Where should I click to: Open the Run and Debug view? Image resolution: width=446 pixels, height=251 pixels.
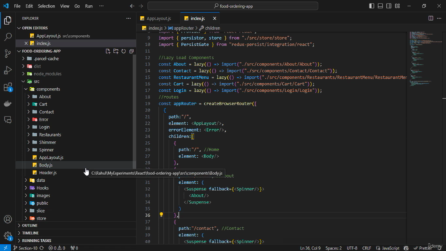8,70
